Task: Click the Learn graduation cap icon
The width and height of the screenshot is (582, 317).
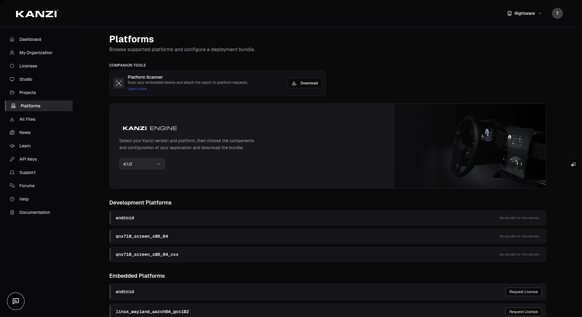Action: [x=12, y=146]
